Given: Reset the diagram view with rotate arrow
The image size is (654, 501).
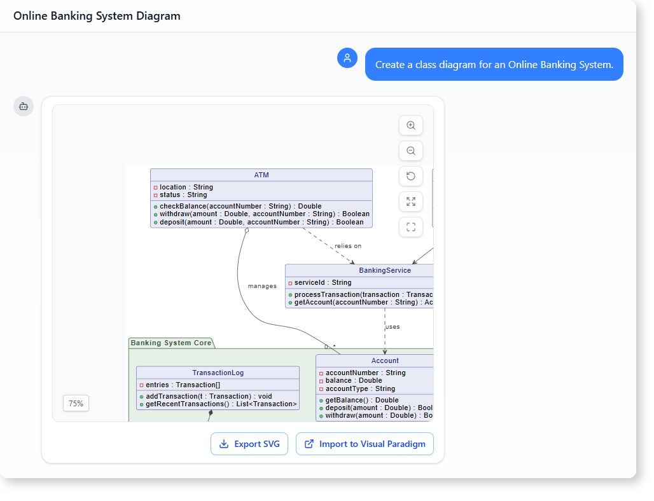Looking at the screenshot, I should coord(411,176).
